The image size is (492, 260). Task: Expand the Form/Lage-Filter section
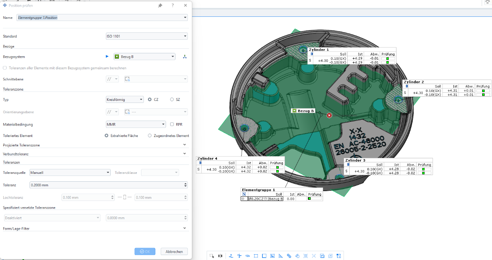[x=184, y=228]
